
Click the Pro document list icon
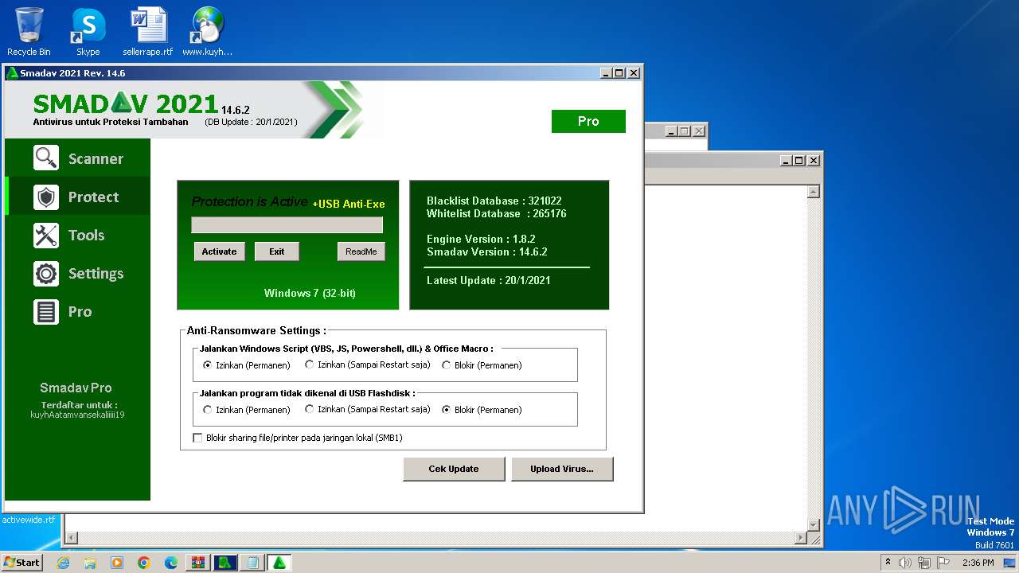coord(46,311)
